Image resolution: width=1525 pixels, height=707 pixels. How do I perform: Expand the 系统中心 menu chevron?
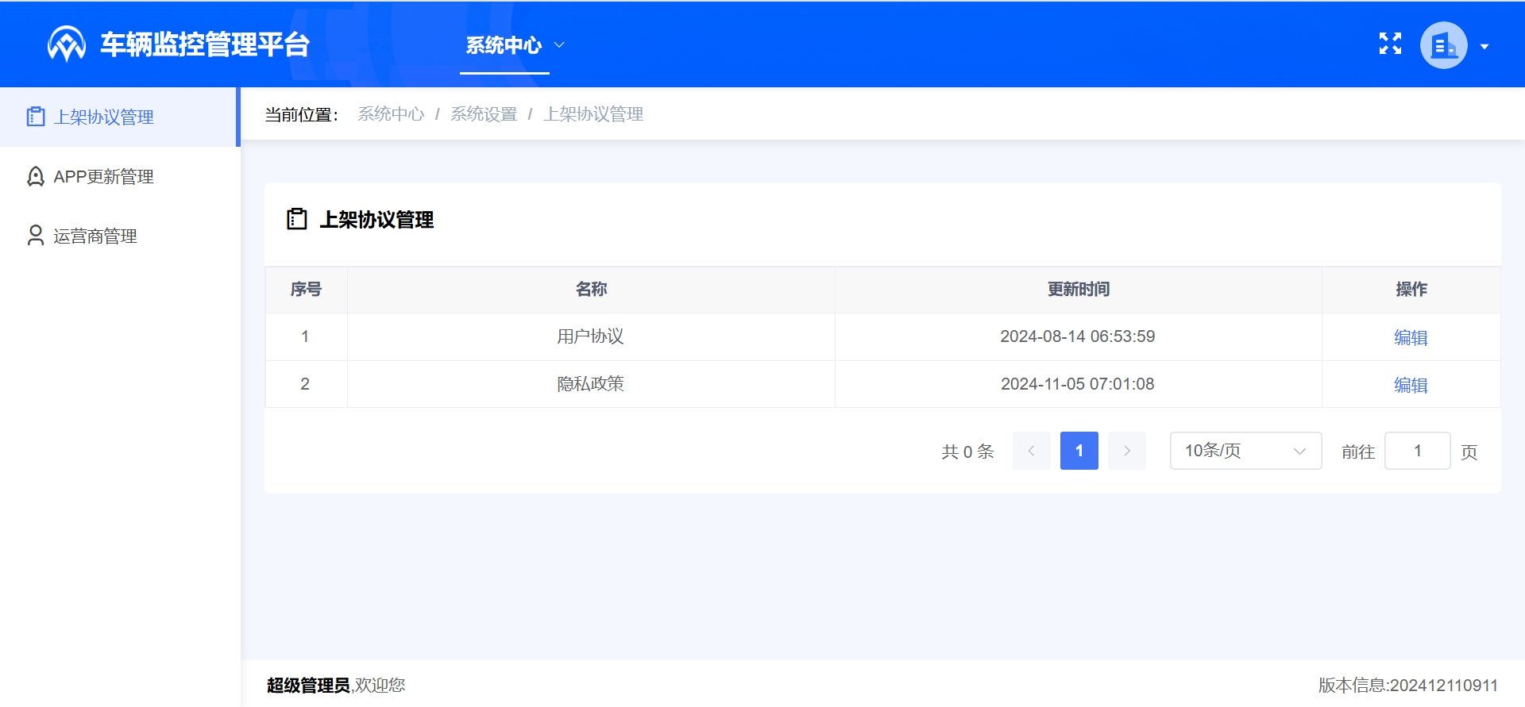click(559, 45)
